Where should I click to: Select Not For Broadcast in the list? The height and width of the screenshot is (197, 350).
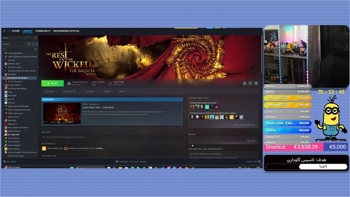(x=15, y=82)
